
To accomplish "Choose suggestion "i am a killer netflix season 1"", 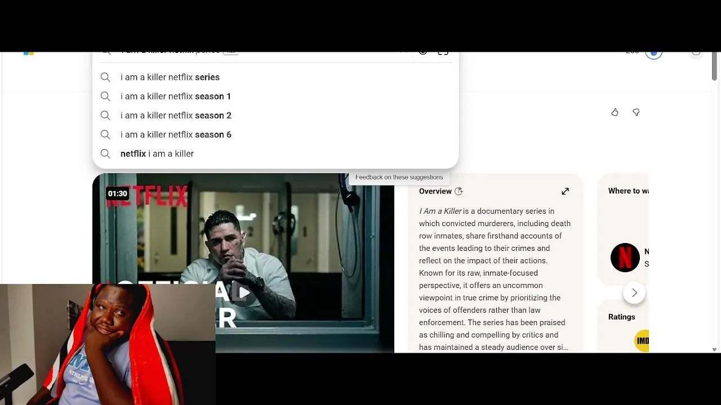I will pos(275,96).
